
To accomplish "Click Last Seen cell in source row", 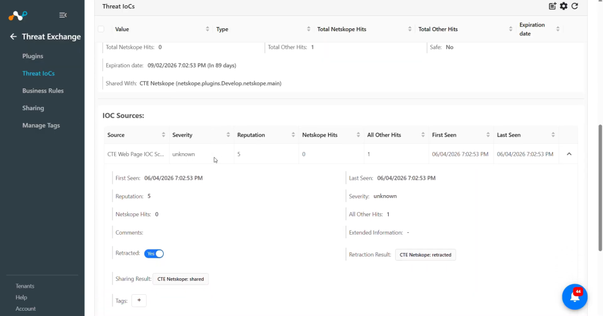I will click(x=525, y=154).
